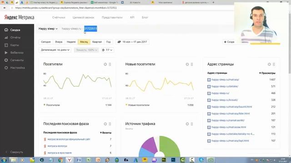
Task: Open settings gear of Посетители widget
Action: tap(105, 64)
